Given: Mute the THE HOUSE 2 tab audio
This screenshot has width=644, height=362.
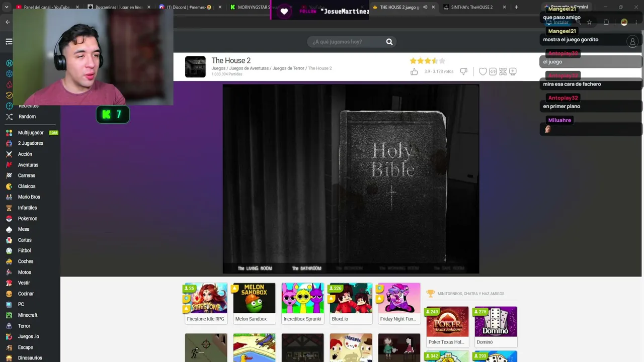Looking at the screenshot, I should (425, 7).
